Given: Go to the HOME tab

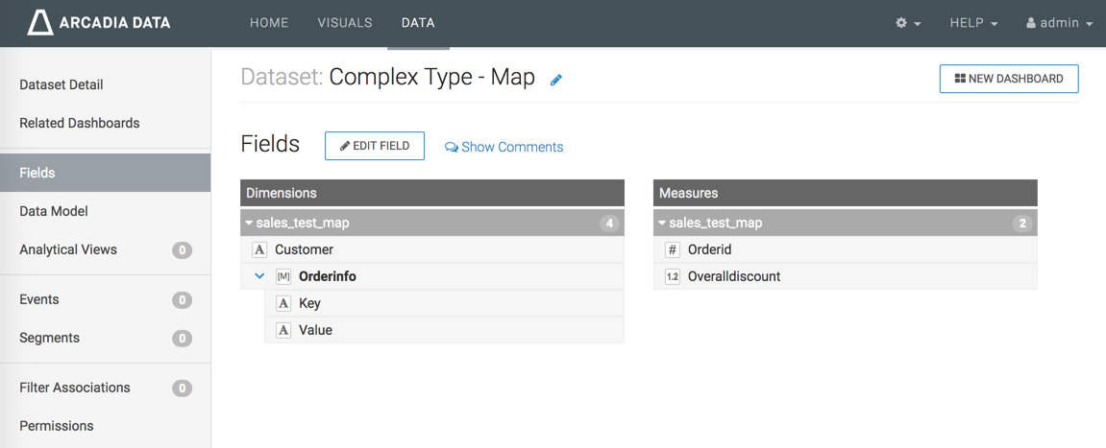Looking at the screenshot, I should [269, 23].
